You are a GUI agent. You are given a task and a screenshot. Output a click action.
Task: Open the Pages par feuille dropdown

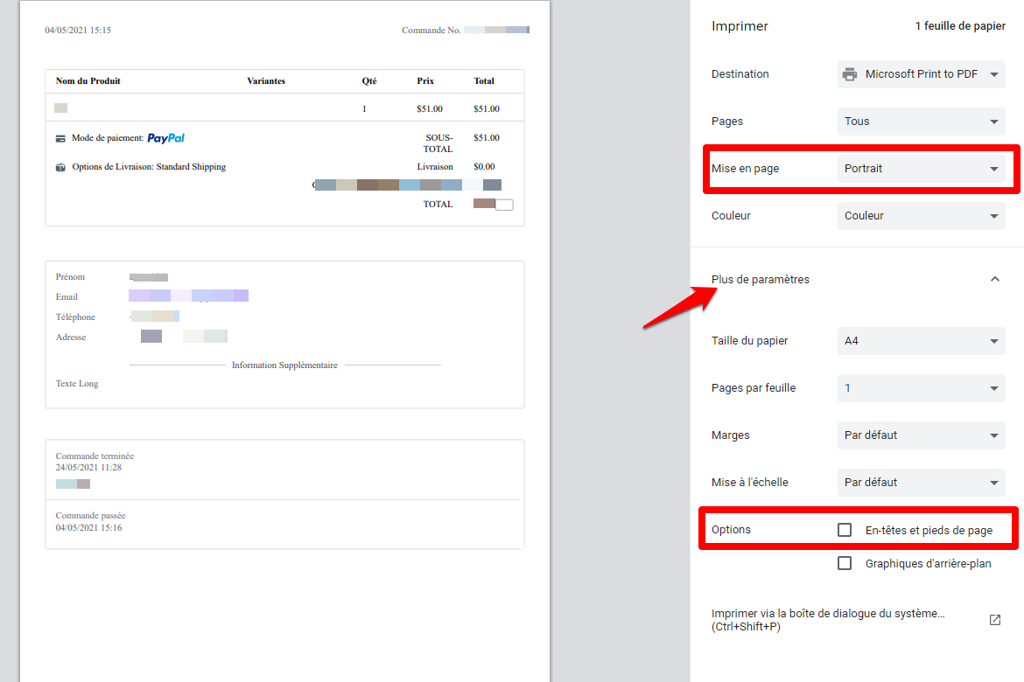[x=921, y=387]
